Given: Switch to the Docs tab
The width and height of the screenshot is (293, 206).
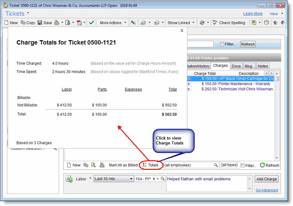Looking at the screenshot, I should (236, 66).
